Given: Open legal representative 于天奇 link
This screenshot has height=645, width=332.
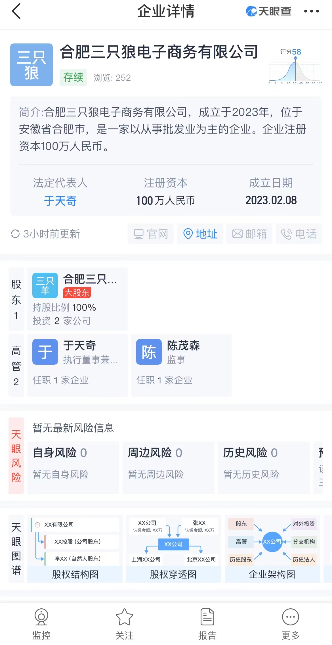Looking at the screenshot, I should pyautogui.click(x=60, y=201).
